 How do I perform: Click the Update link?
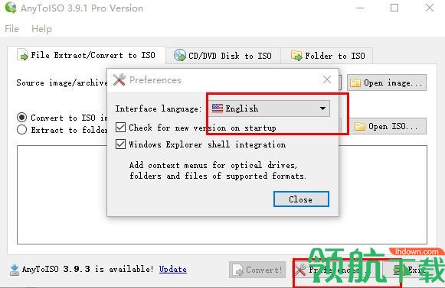pyautogui.click(x=172, y=269)
